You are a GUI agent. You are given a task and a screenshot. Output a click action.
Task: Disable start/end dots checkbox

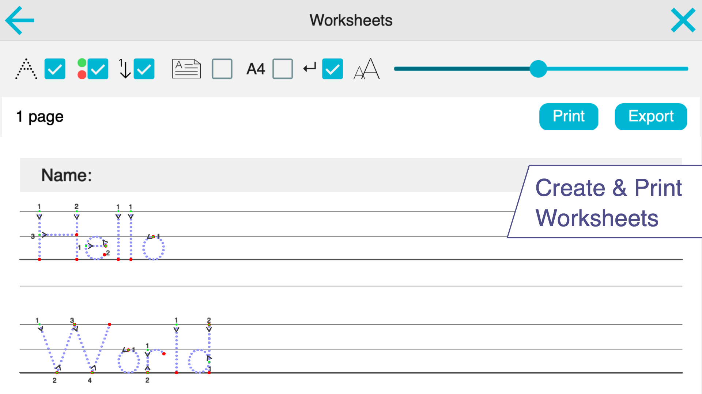pyautogui.click(x=98, y=69)
